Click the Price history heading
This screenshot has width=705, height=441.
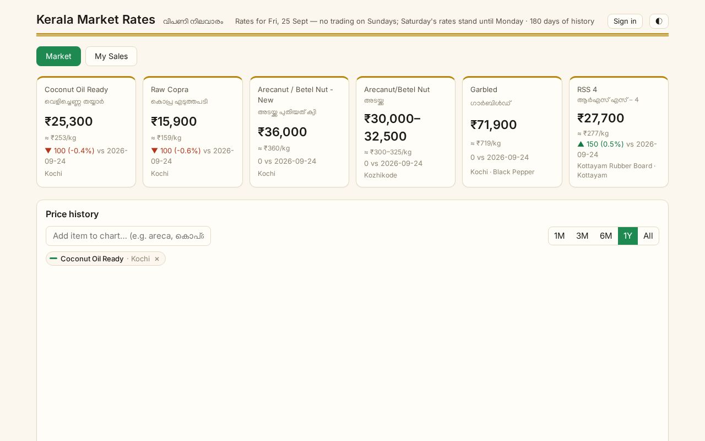pyautogui.click(x=72, y=214)
